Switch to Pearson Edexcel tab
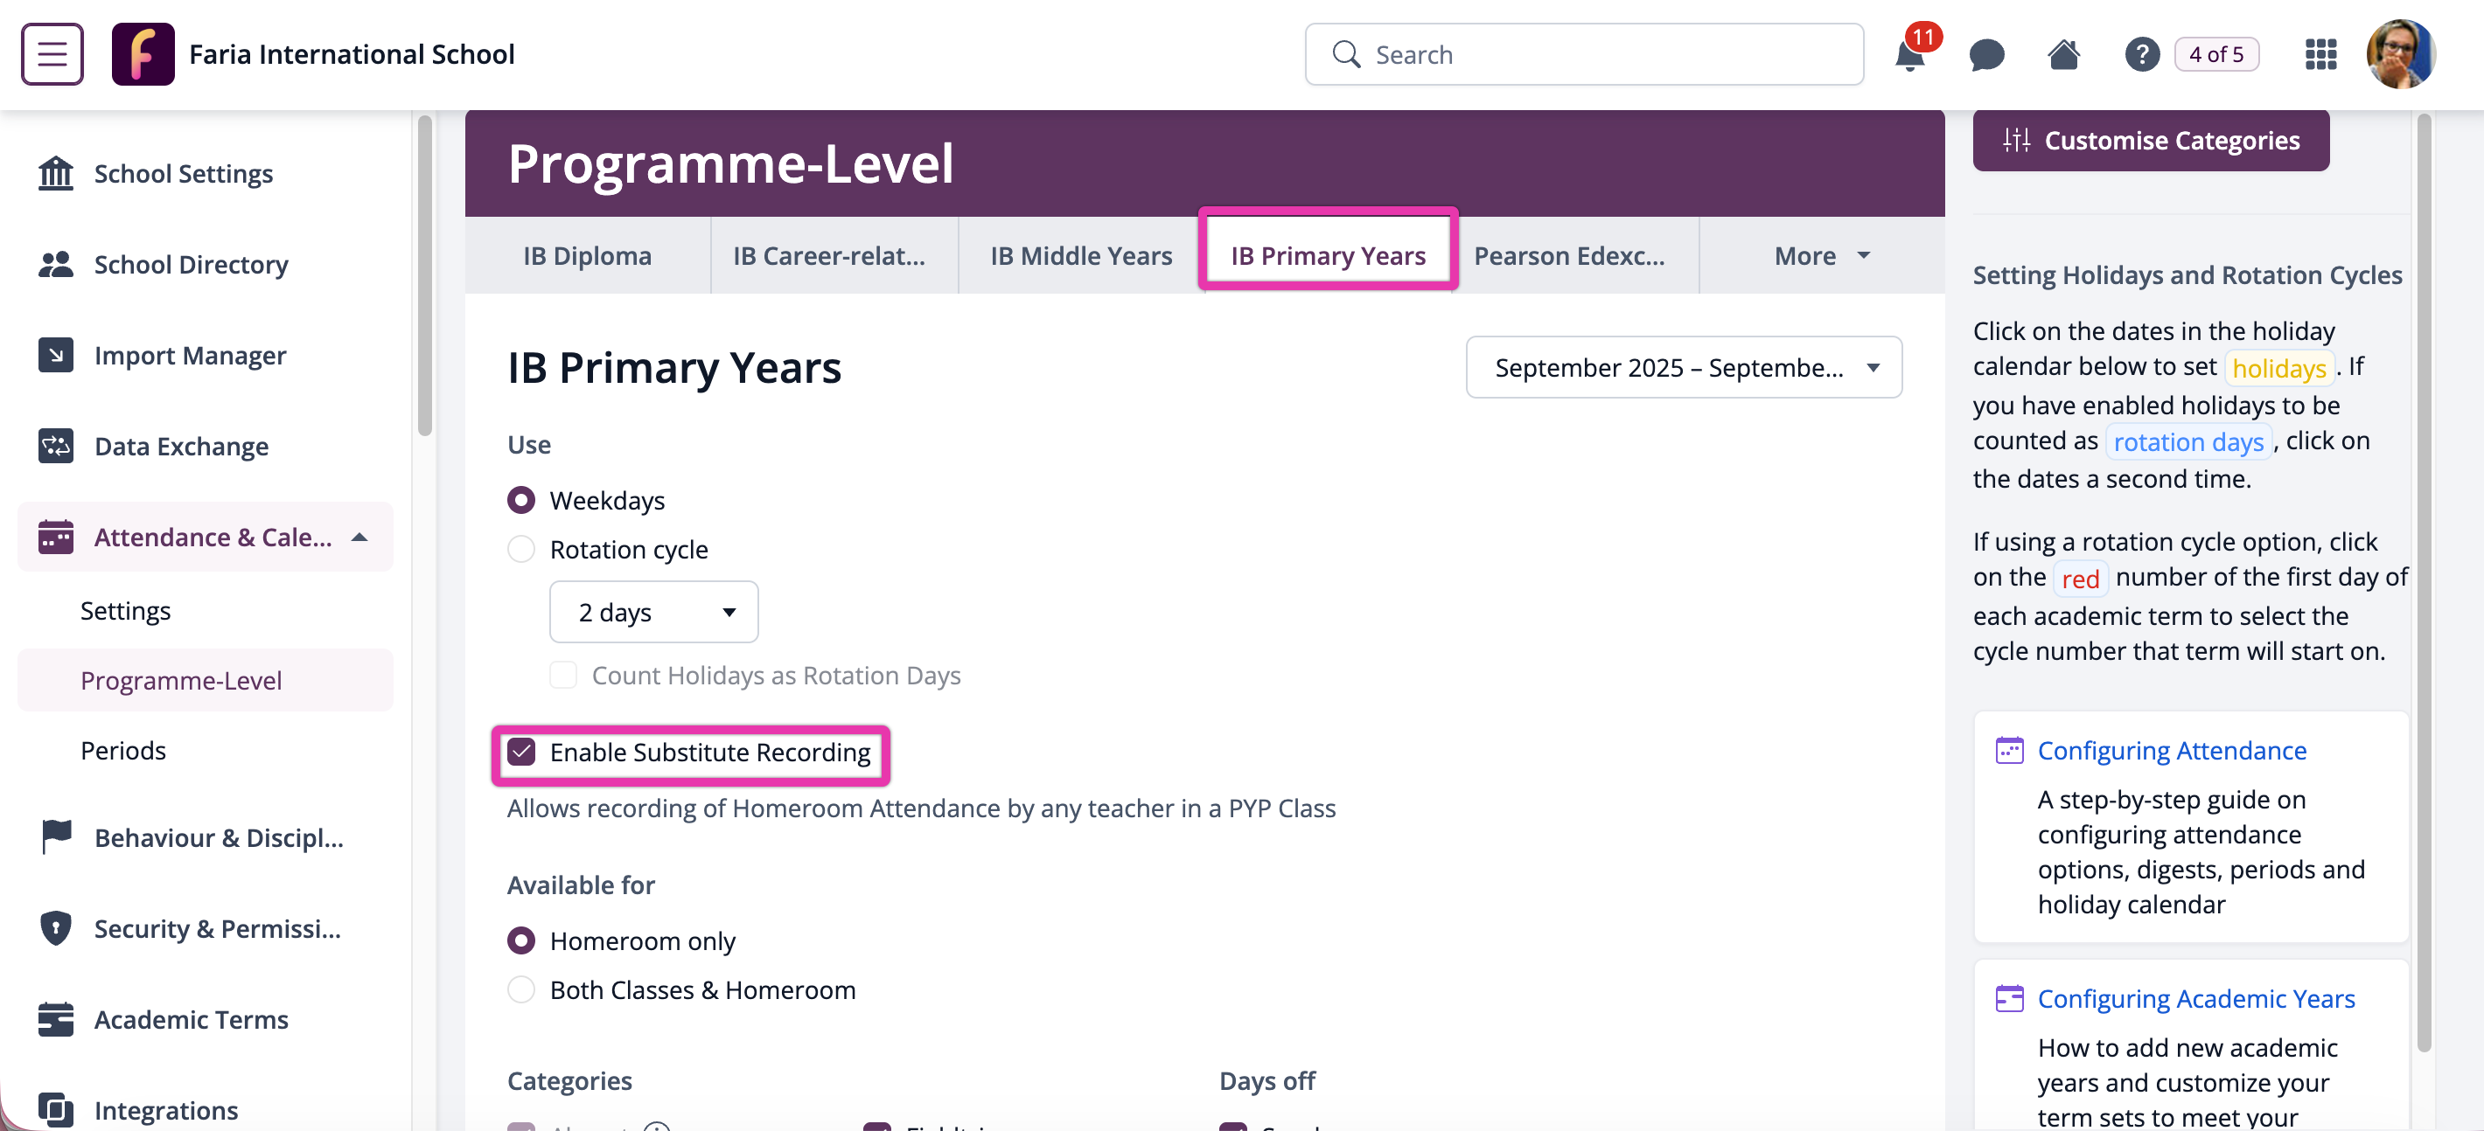Image resolution: width=2484 pixels, height=1131 pixels. point(1569,255)
